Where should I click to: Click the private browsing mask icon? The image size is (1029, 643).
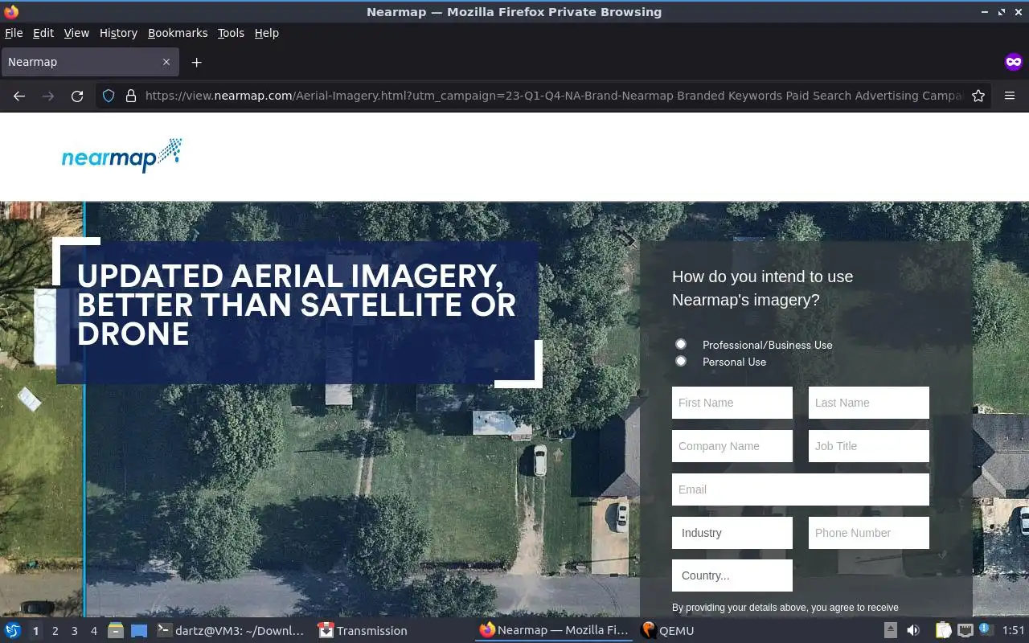[1013, 62]
